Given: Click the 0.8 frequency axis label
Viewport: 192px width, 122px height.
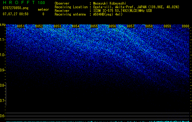Looking at the screenshot, I should coord(2,85).
